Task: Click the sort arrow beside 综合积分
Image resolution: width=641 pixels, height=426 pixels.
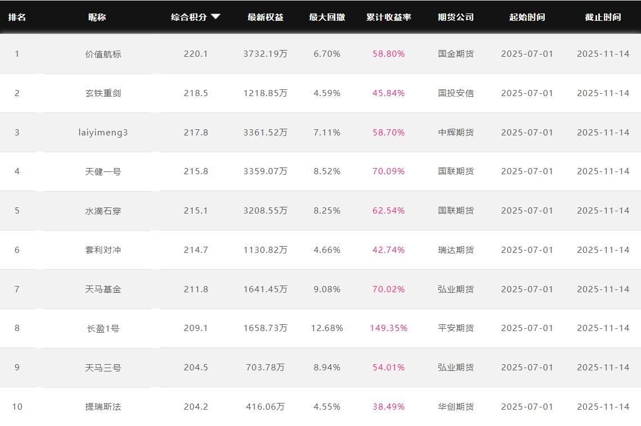Action: pos(216,17)
